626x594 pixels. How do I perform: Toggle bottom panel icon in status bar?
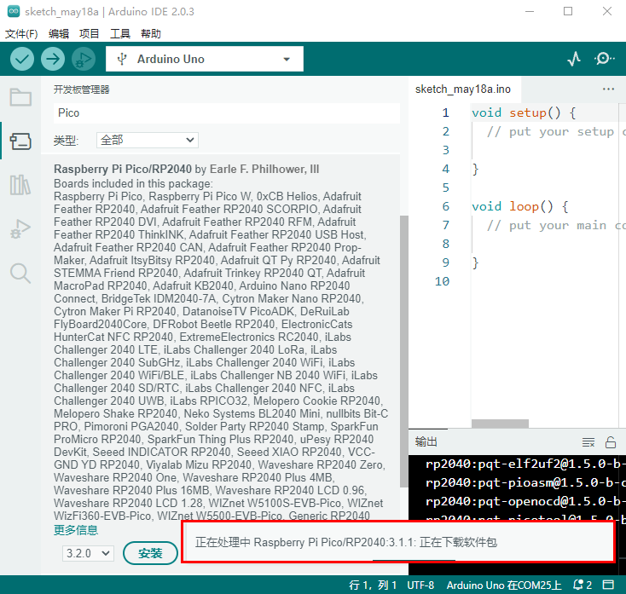[608, 585]
